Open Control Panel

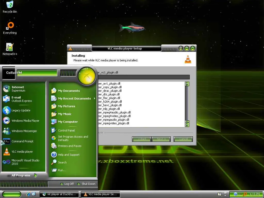(73, 130)
